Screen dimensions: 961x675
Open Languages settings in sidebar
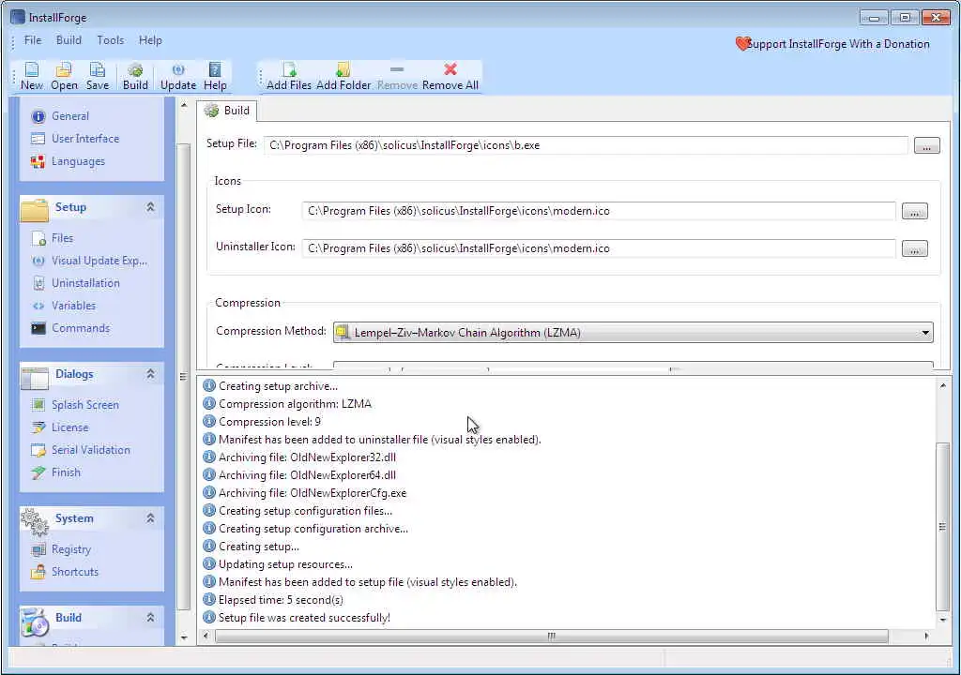tap(68, 161)
